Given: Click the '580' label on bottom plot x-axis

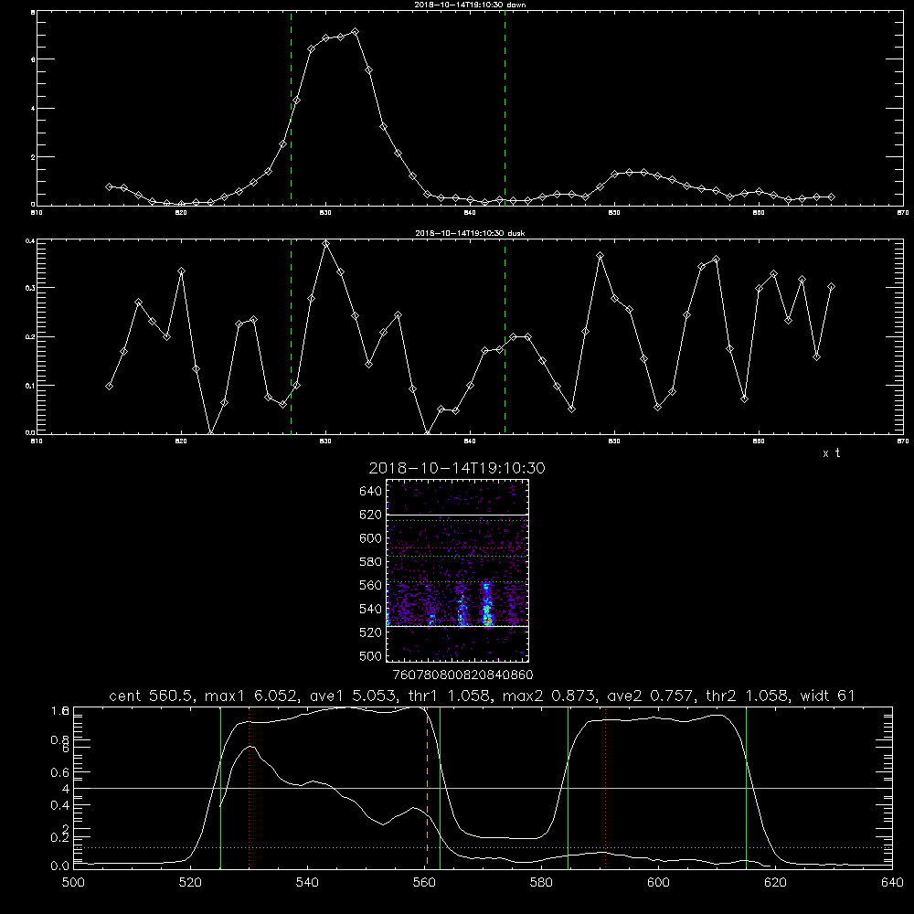Looking at the screenshot, I should (541, 883).
